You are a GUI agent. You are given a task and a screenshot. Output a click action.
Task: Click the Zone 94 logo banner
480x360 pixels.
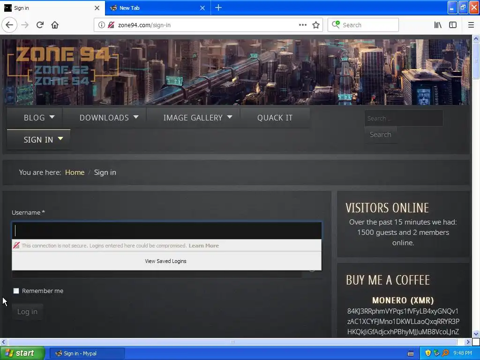coord(63,67)
